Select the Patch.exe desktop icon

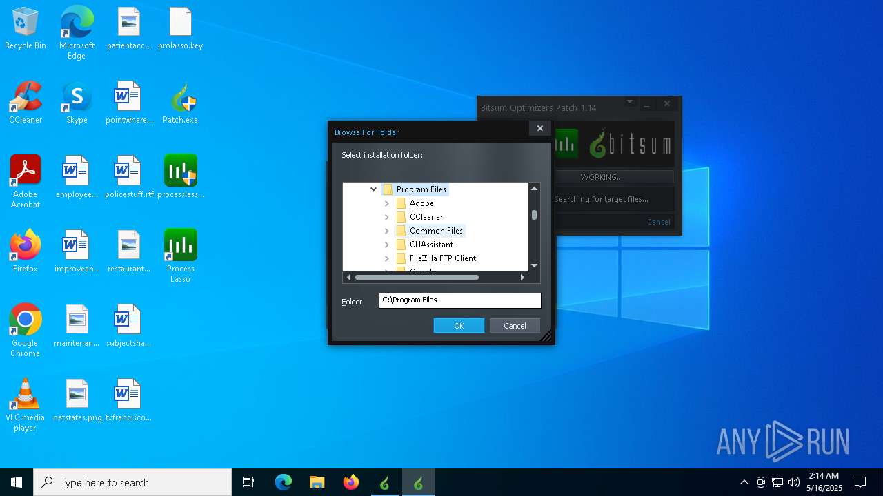[x=181, y=103]
